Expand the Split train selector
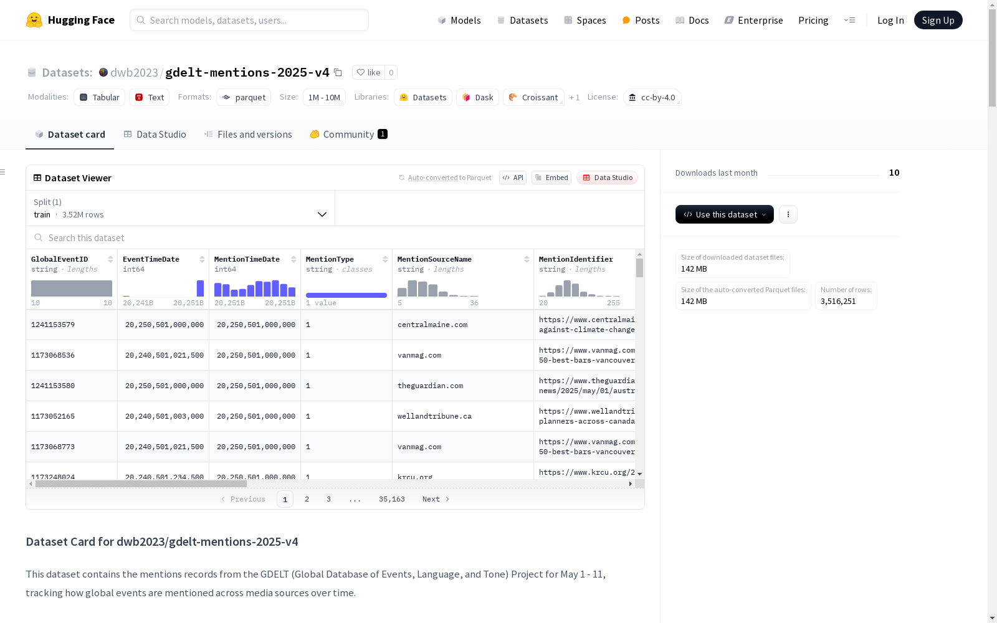997x623 pixels. (x=181, y=208)
